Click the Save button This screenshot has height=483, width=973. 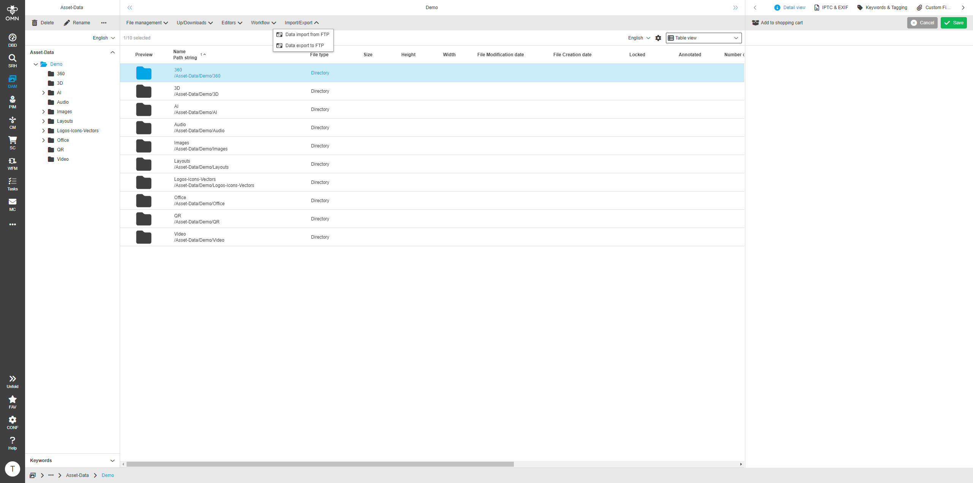(954, 23)
